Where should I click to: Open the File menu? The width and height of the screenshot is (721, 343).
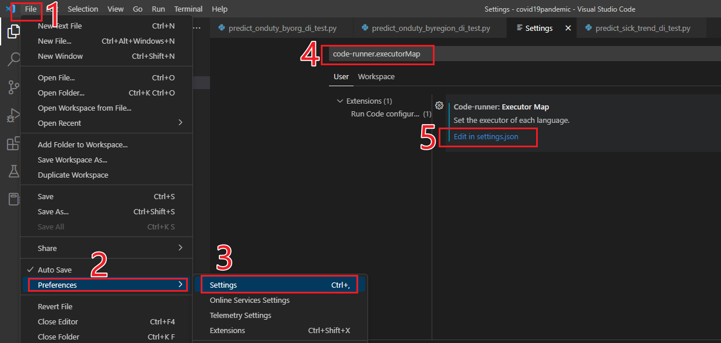31,9
